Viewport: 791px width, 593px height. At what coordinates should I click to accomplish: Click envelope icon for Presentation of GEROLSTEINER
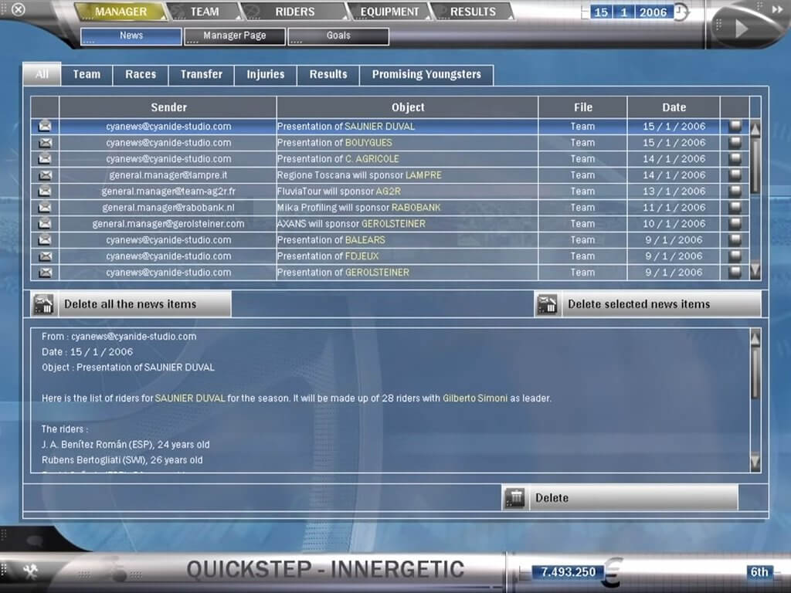45,273
